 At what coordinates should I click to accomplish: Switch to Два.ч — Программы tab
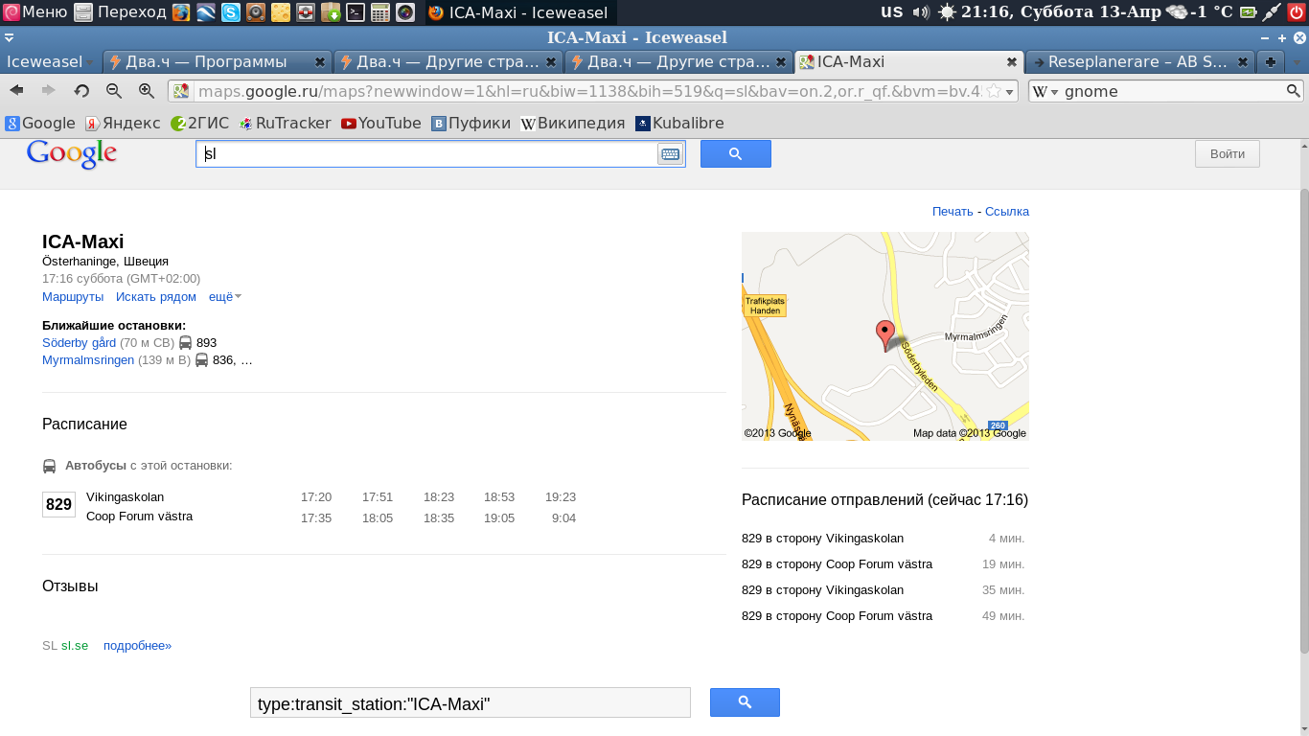tap(217, 61)
